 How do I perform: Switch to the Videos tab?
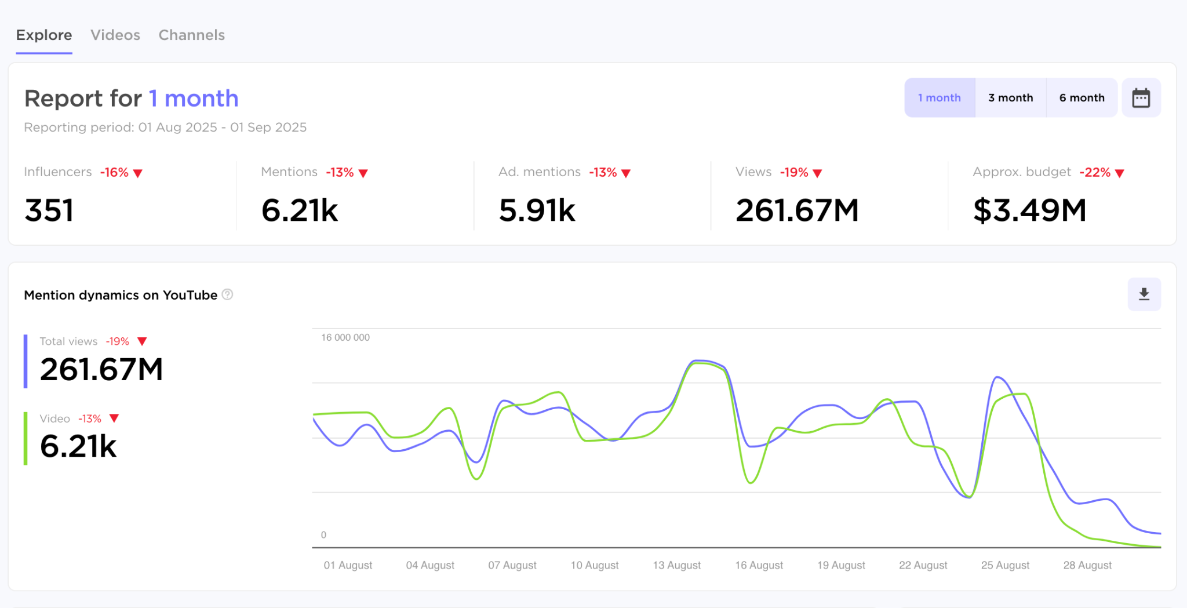[115, 35]
